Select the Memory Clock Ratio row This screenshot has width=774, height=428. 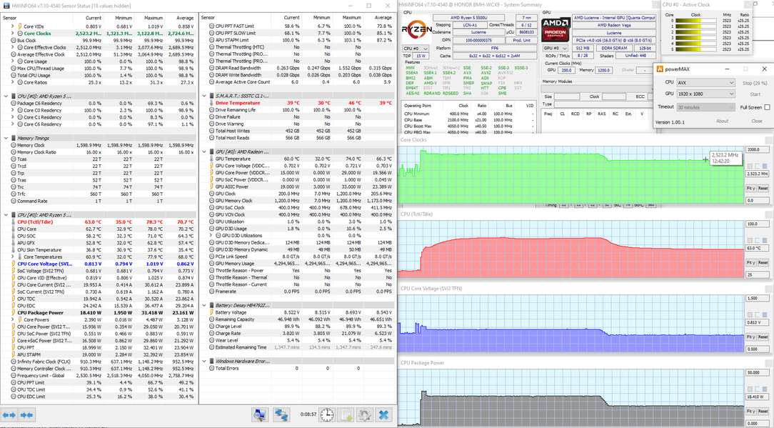[99, 152]
